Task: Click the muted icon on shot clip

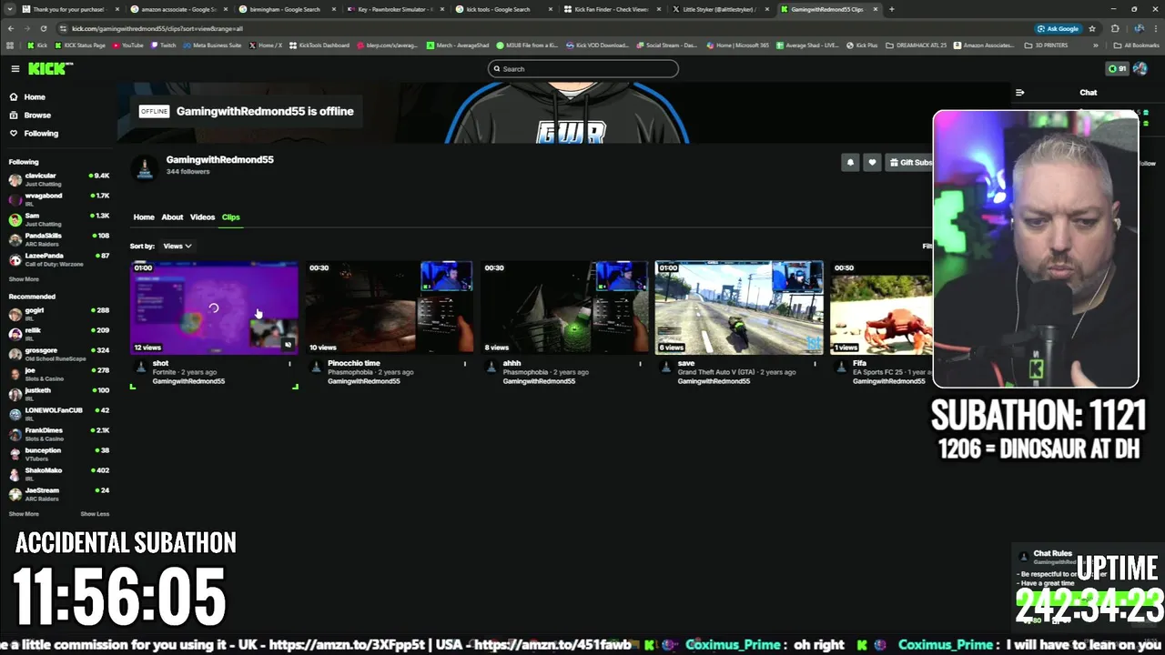Action: pyautogui.click(x=289, y=345)
